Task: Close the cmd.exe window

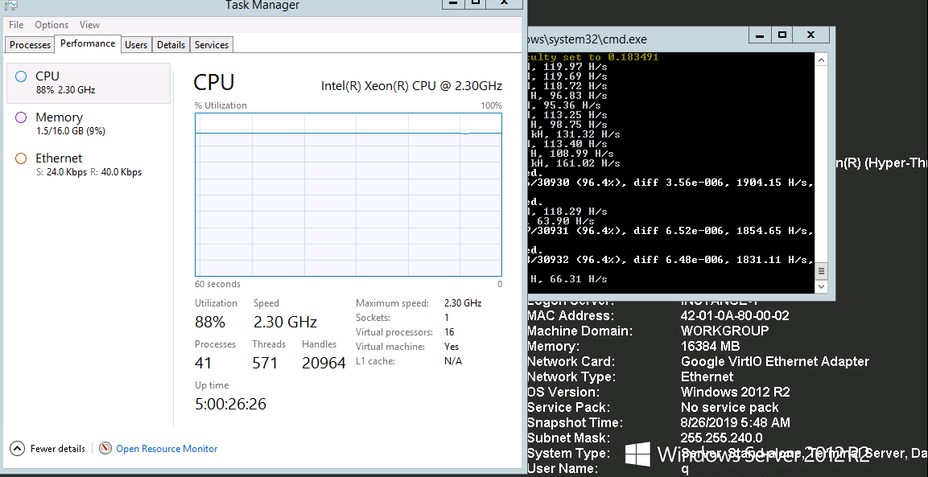Action: tap(810, 35)
